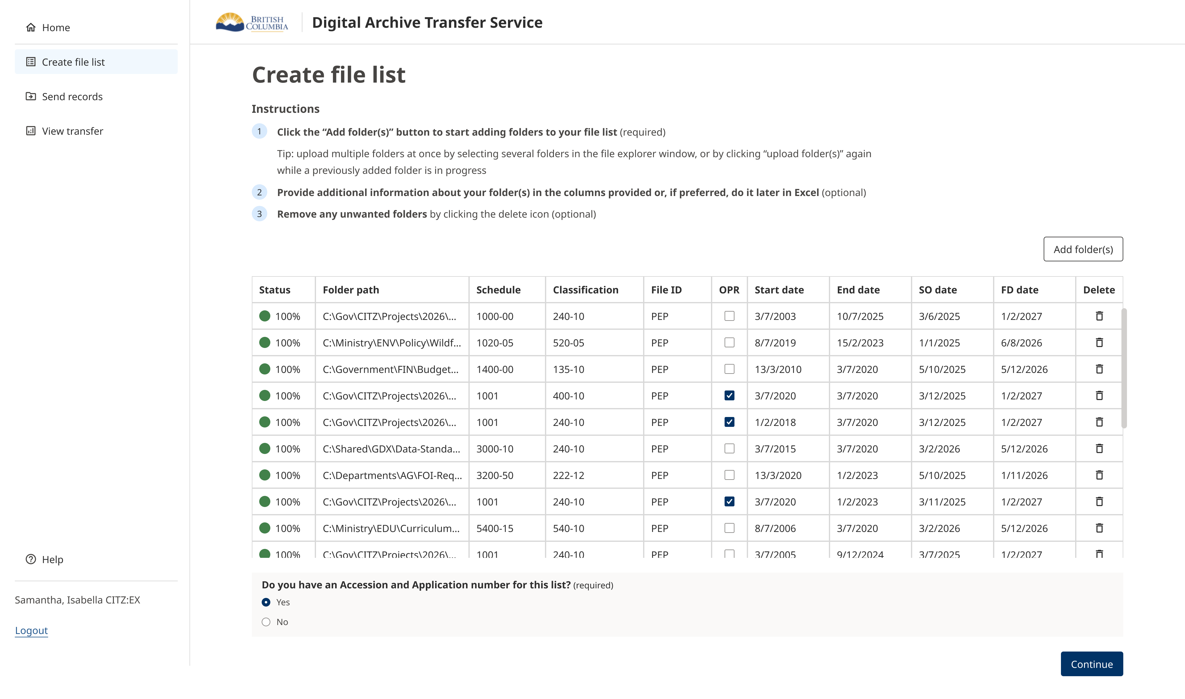Delete the 1000-00 schedule folder row

[1099, 316]
